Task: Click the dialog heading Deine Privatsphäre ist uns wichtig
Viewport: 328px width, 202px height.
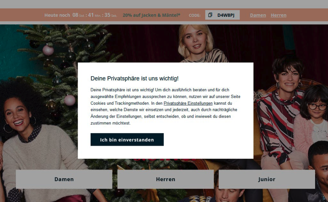Action: pyautogui.click(x=134, y=78)
